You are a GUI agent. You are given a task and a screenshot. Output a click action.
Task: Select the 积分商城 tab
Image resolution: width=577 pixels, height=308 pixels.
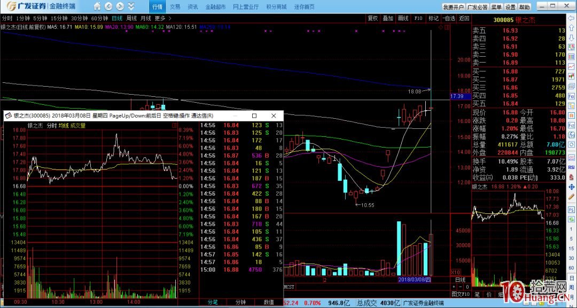[276, 6]
